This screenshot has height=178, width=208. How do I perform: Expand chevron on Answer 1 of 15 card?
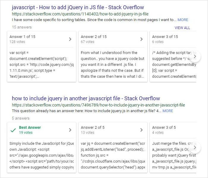[x=70, y=39]
